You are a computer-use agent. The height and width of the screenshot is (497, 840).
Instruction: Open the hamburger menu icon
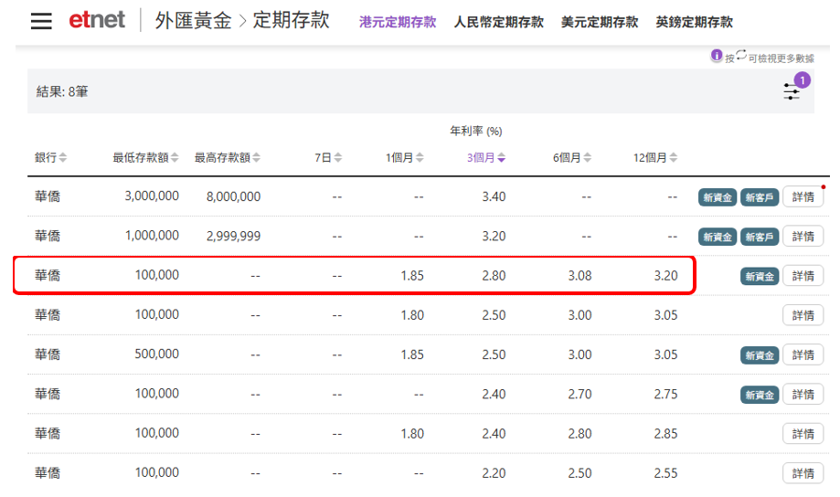coord(41,21)
